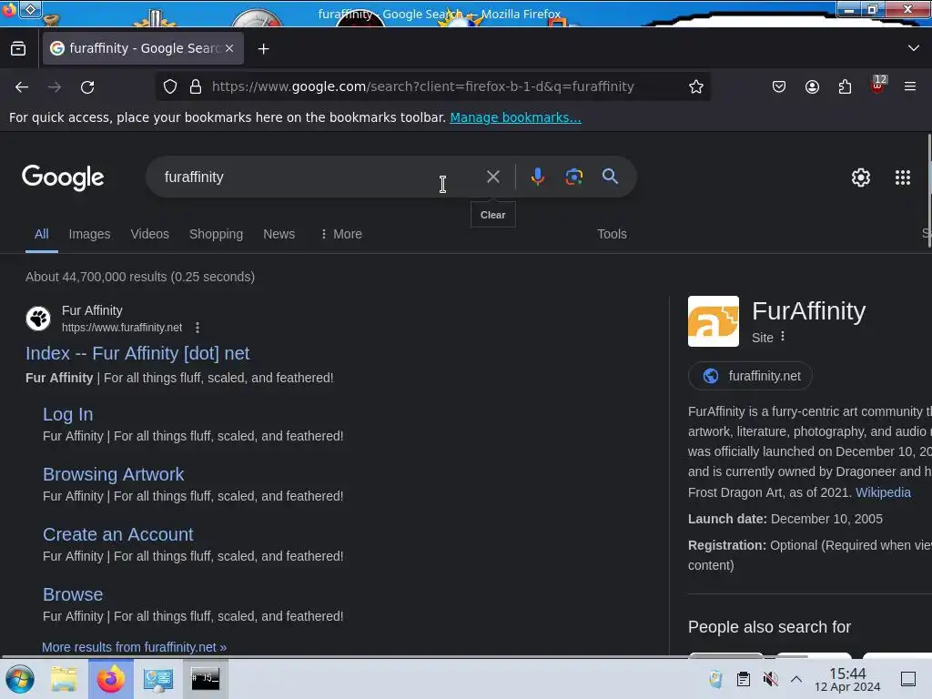Bookmark this page with the star

pyautogui.click(x=696, y=86)
